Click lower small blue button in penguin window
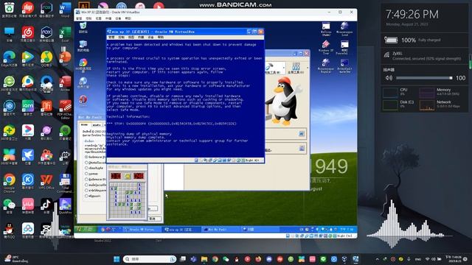Image resolution: width=472 pixels, height=265 pixels. [302, 148]
